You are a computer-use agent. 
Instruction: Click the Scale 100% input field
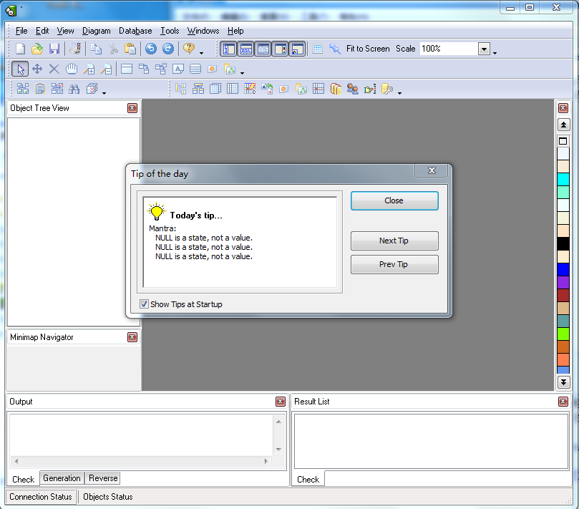pos(448,49)
